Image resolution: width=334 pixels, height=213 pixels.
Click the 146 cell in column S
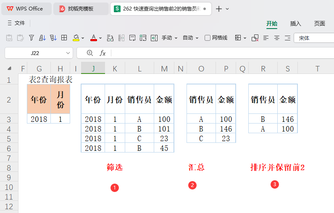pyautogui.click(x=287, y=119)
